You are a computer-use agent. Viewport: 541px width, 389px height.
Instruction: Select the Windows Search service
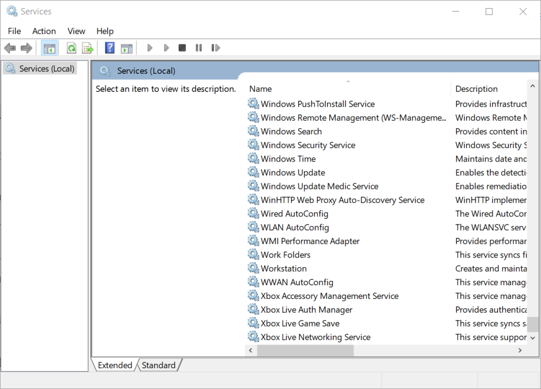291,131
